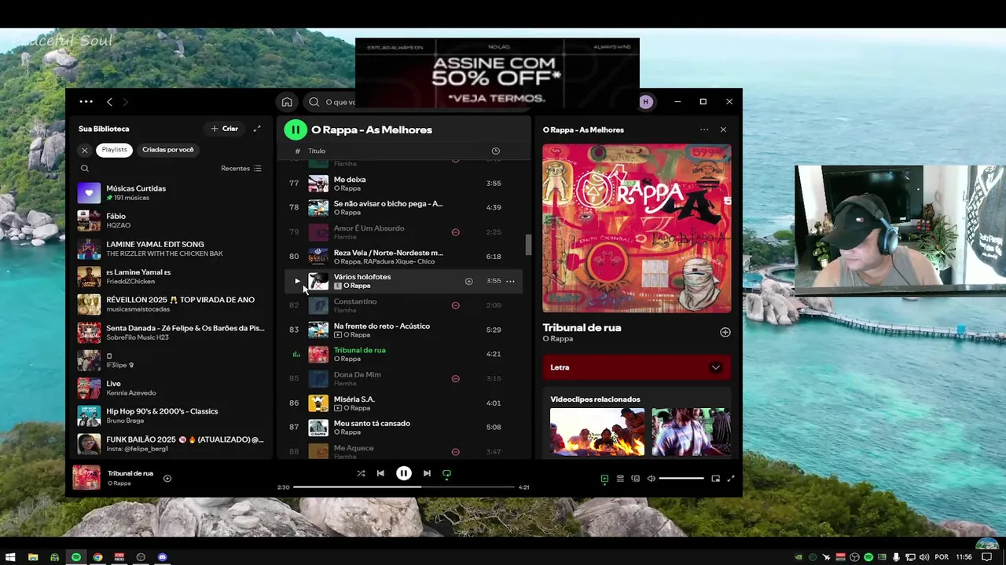Viewport: 1006px width, 565px height.
Task: Toggle now playing view panel
Action: coord(604,479)
